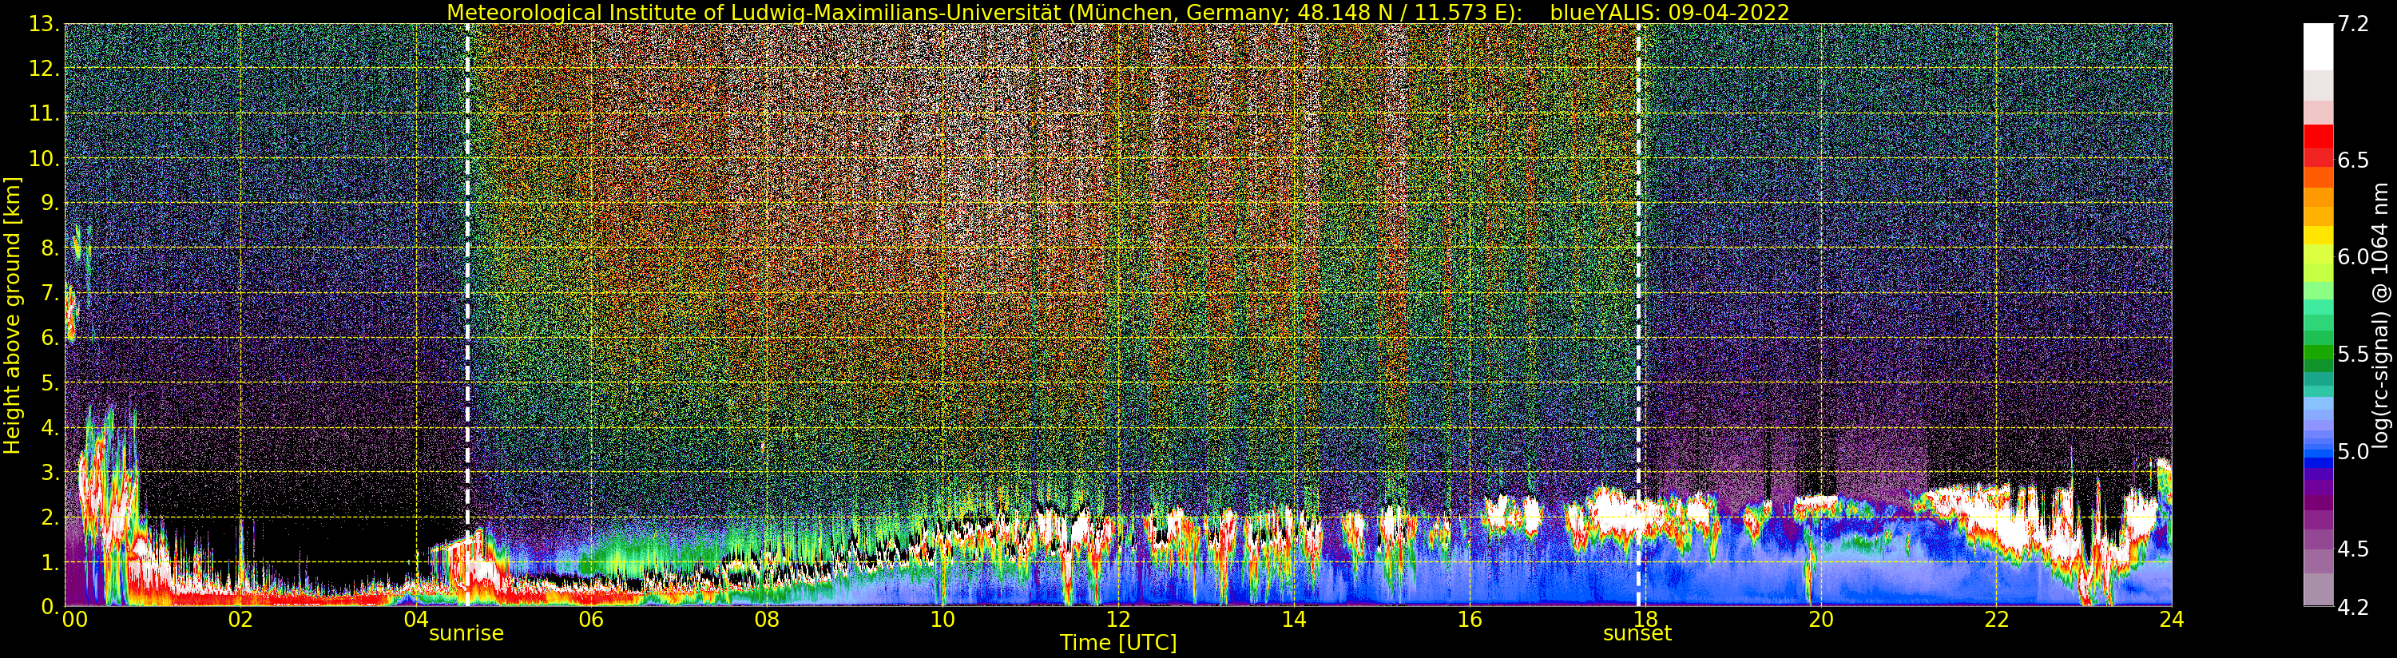Select the 'sunset' label below the axis
Image resolution: width=2397 pixels, height=658 pixels.
click(x=1637, y=634)
